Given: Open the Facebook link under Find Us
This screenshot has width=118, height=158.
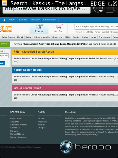Looking at the screenshot, I should pyautogui.click(x=42, y=122).
